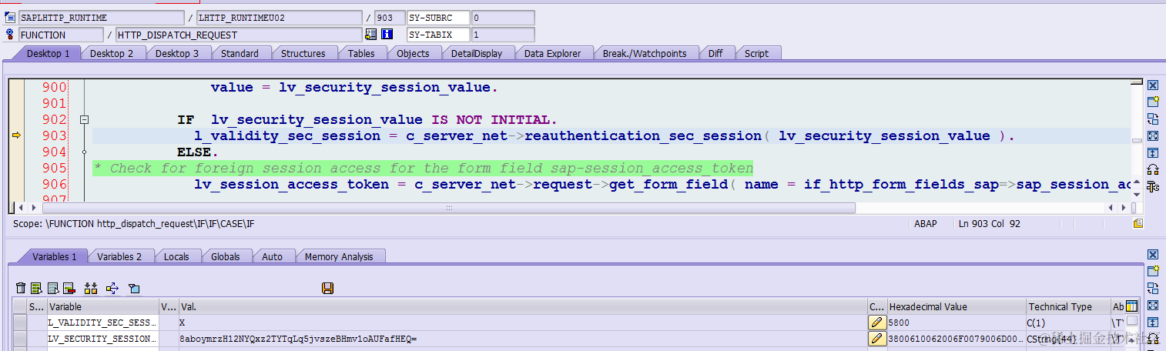Click Full Screen icon beside source code

pyautogui.click(x=1153, y=135)
